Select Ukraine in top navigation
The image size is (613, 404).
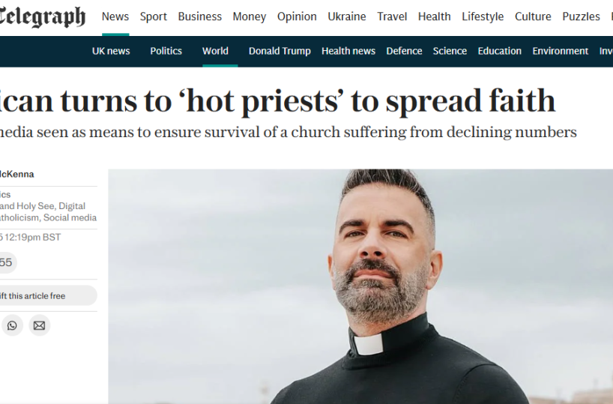pyautogui.click(x=347, y=16)
